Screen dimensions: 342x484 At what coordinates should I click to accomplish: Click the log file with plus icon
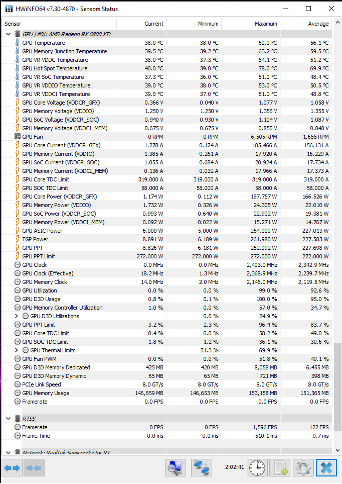(280, 468)
